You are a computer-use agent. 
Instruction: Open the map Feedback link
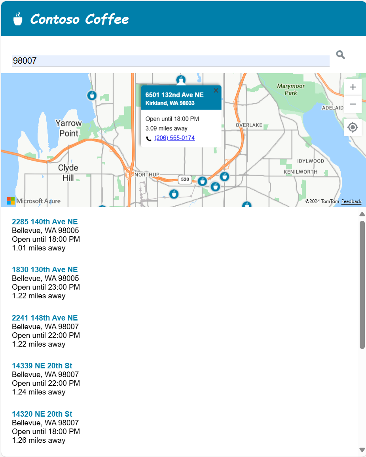351,201
